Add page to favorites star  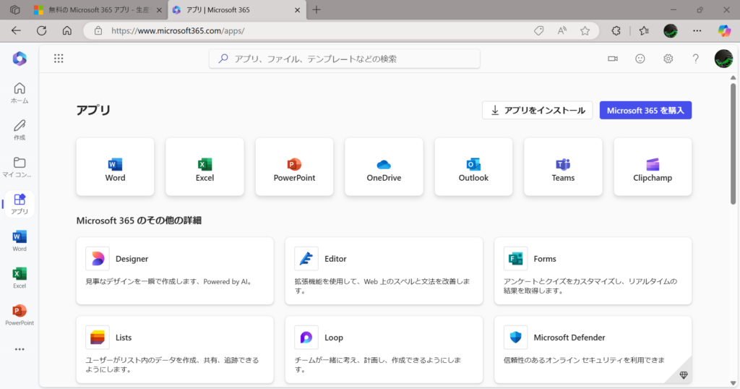coord(585,30)
